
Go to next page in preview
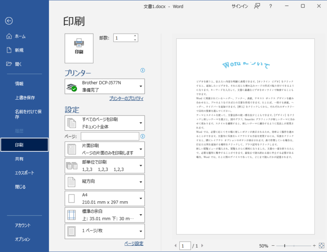click(x=202, y=246)
